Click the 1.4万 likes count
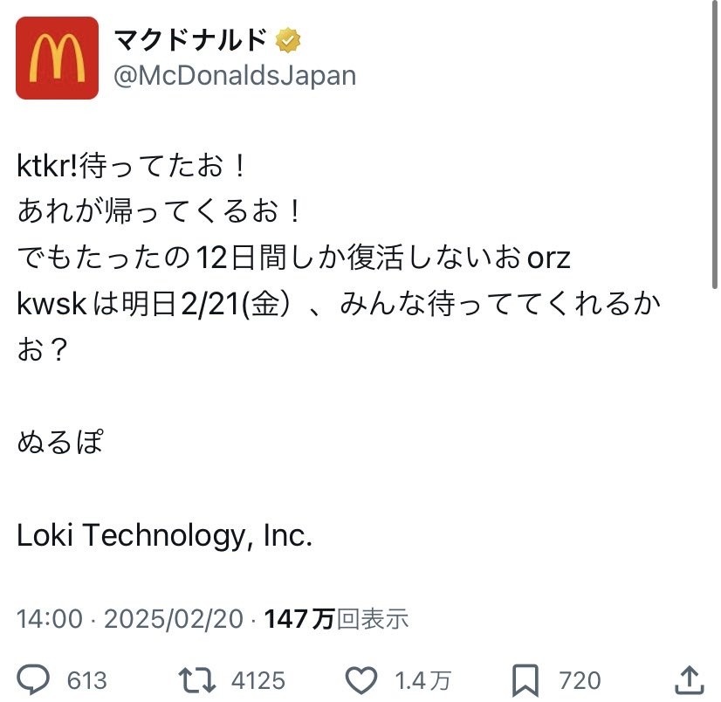721x702 pixels. [422, 680]
